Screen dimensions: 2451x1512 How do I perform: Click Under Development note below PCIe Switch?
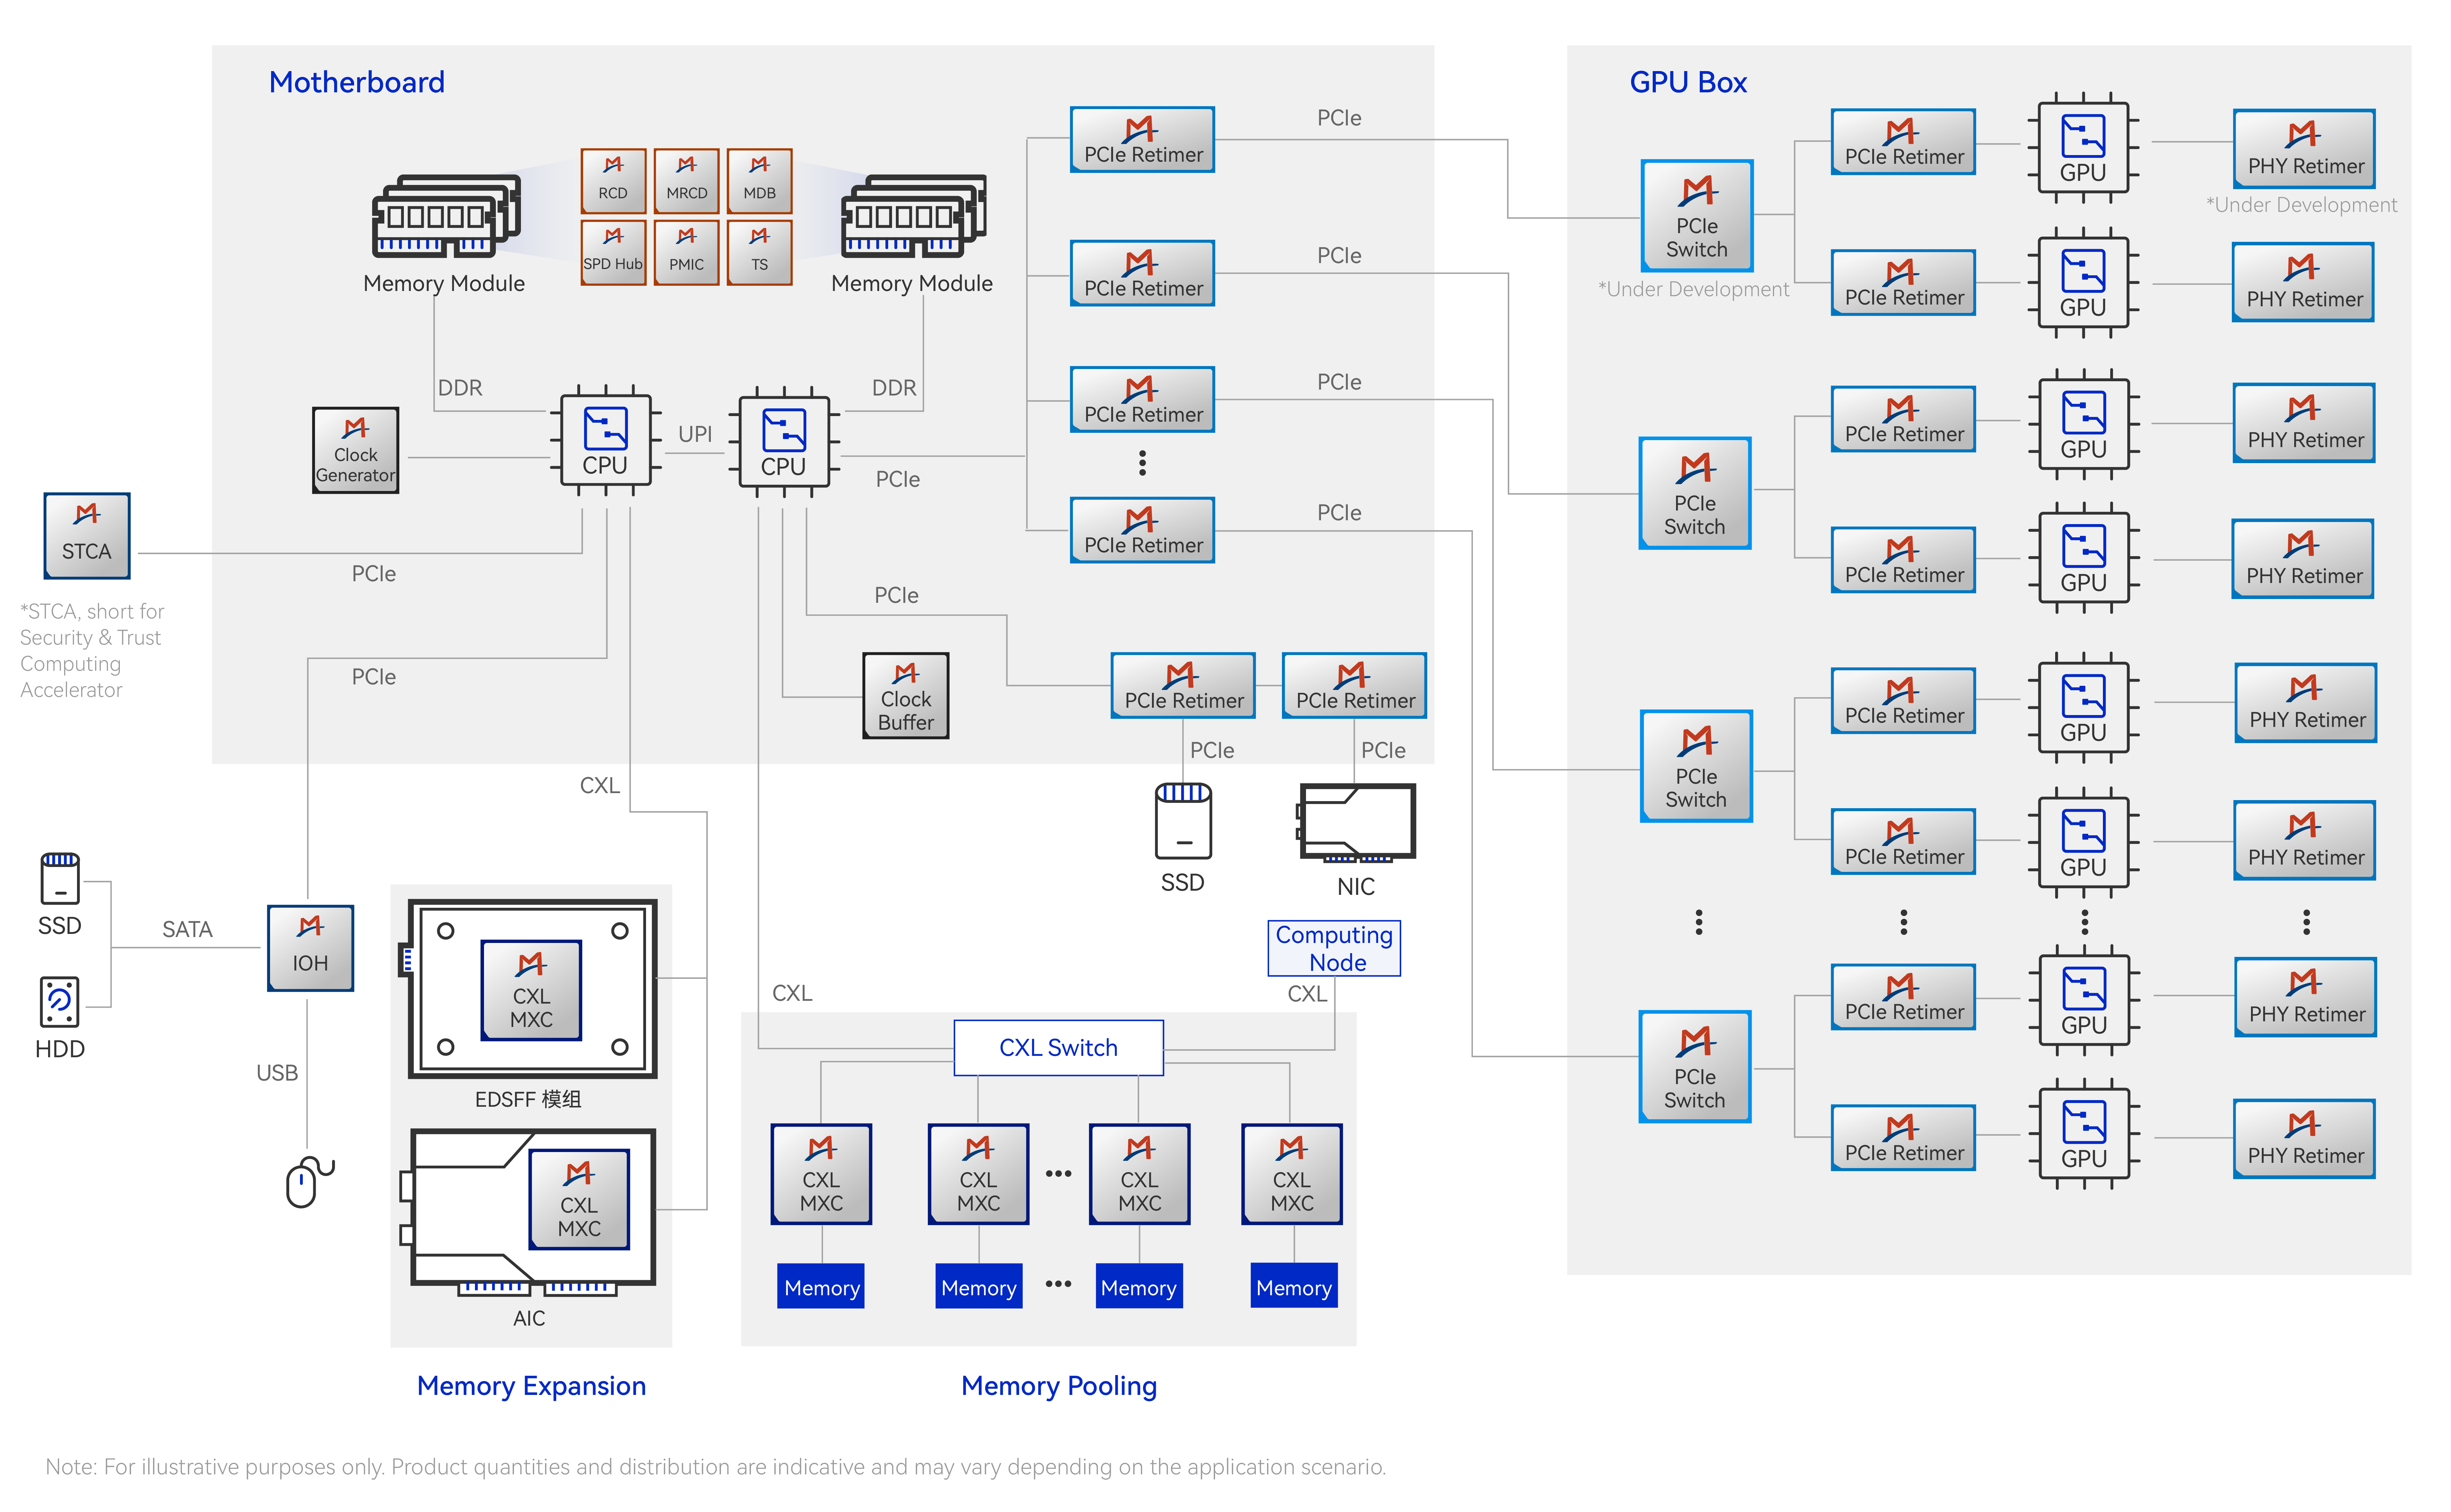click(x=1694, y=290)
